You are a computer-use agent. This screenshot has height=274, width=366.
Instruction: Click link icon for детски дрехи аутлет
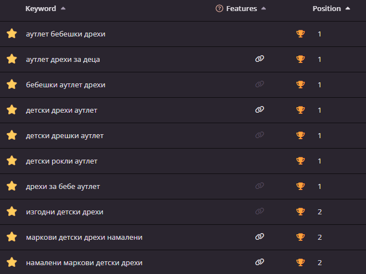tap(260, 110)
